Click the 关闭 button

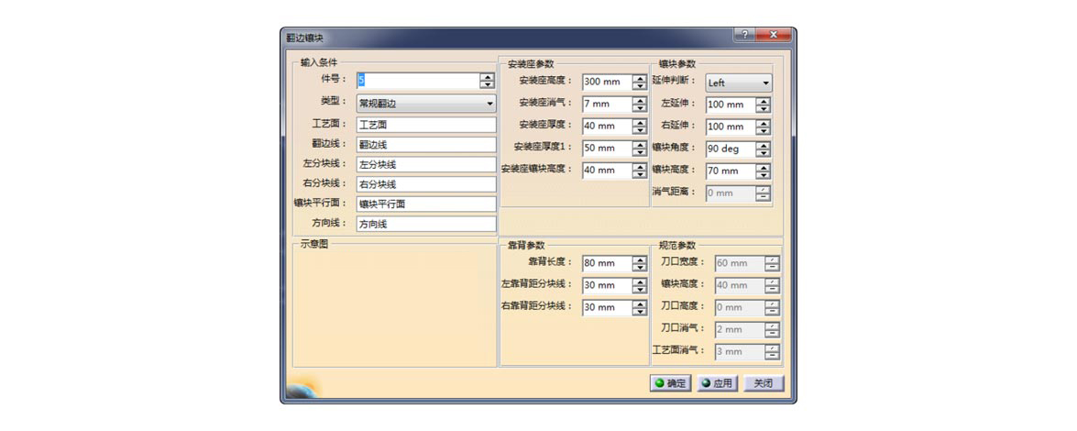tap(764, 383)
